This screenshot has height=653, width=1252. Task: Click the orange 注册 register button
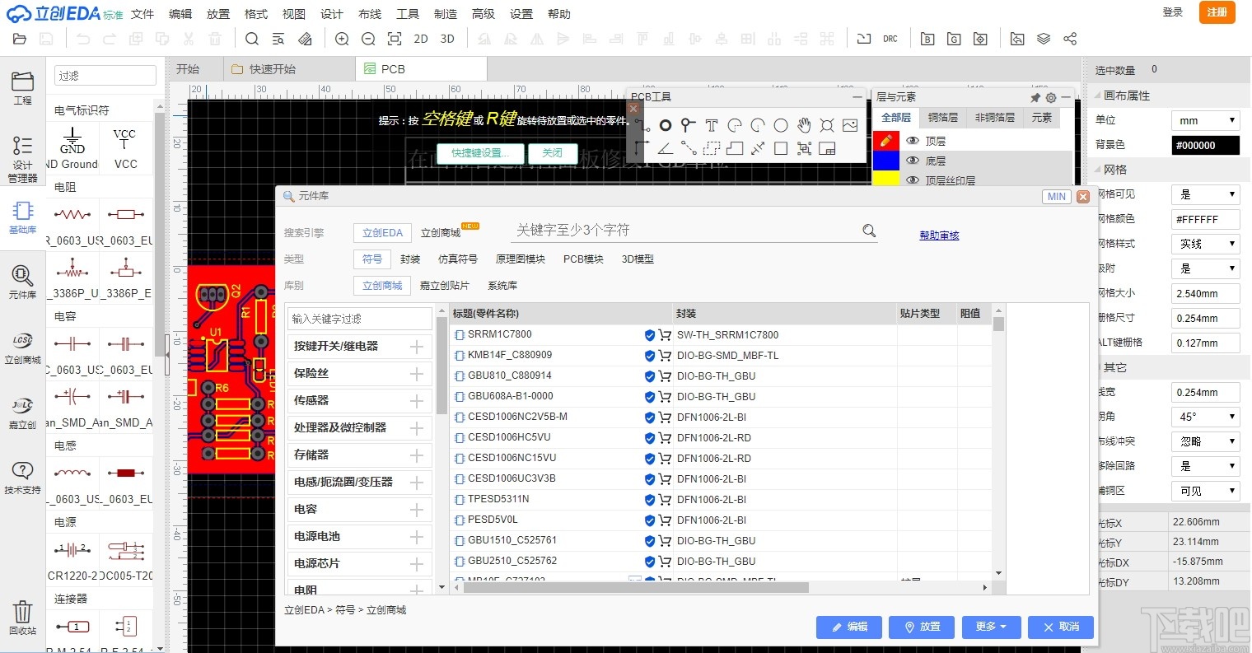click(1217, 12)
